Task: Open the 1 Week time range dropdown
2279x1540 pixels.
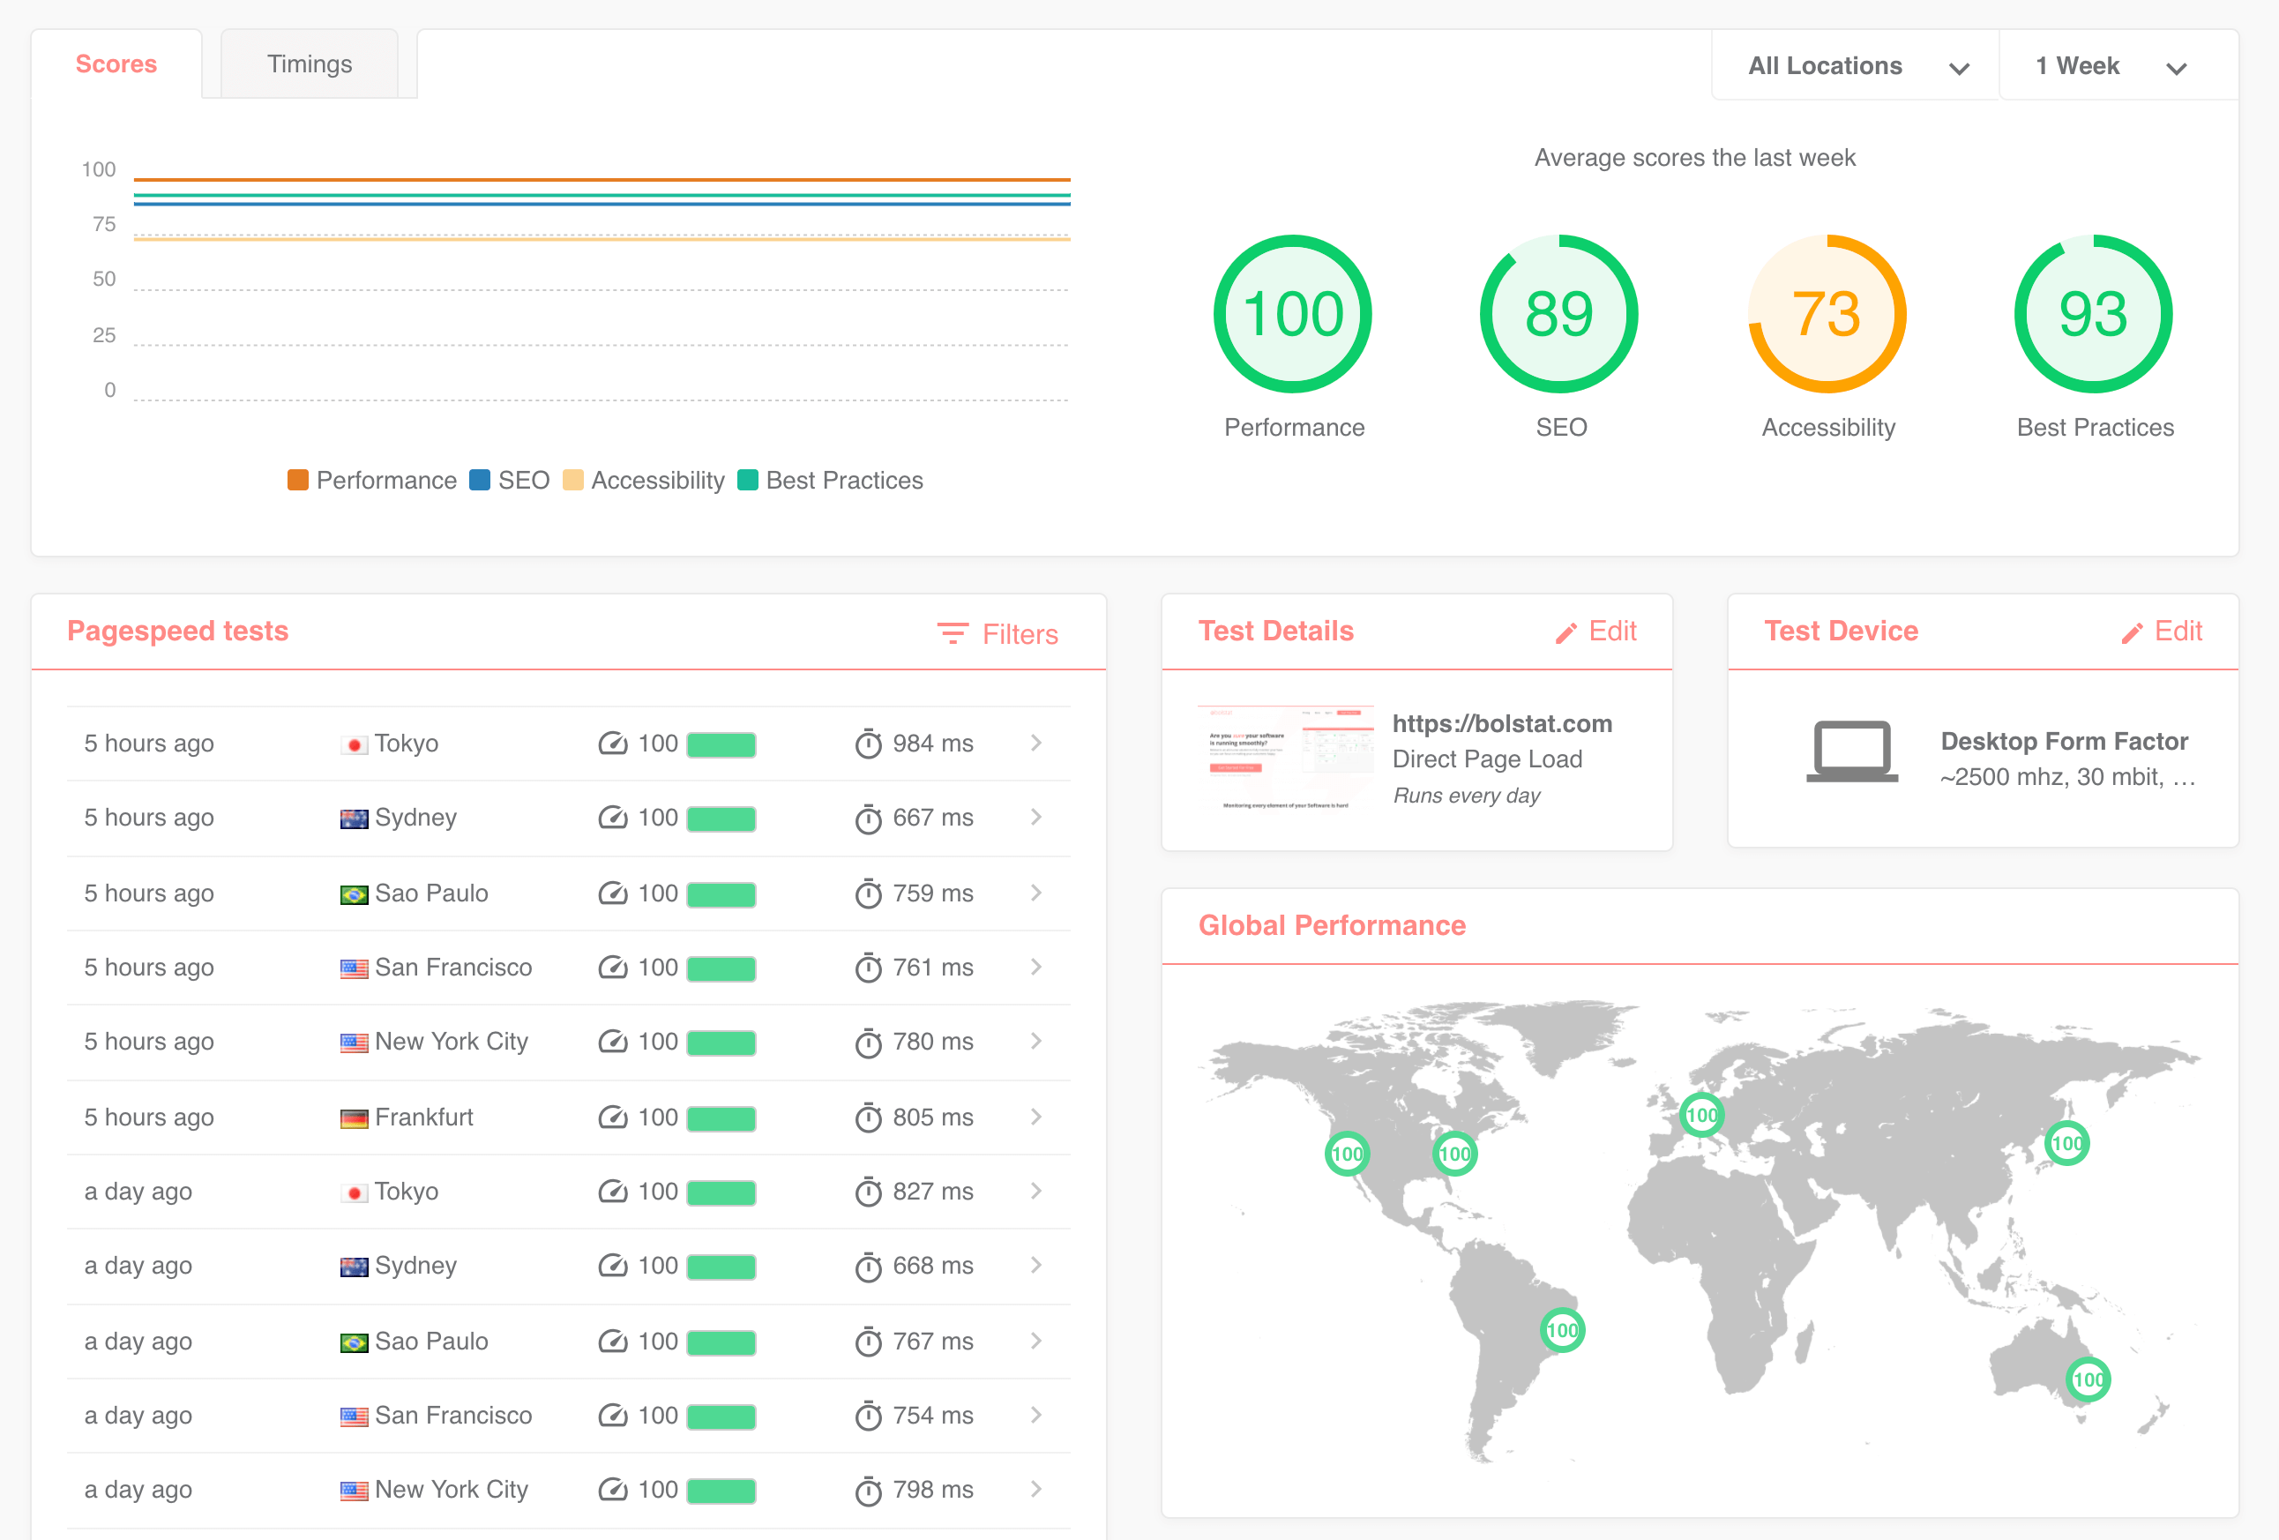Action: point(2110,66)
